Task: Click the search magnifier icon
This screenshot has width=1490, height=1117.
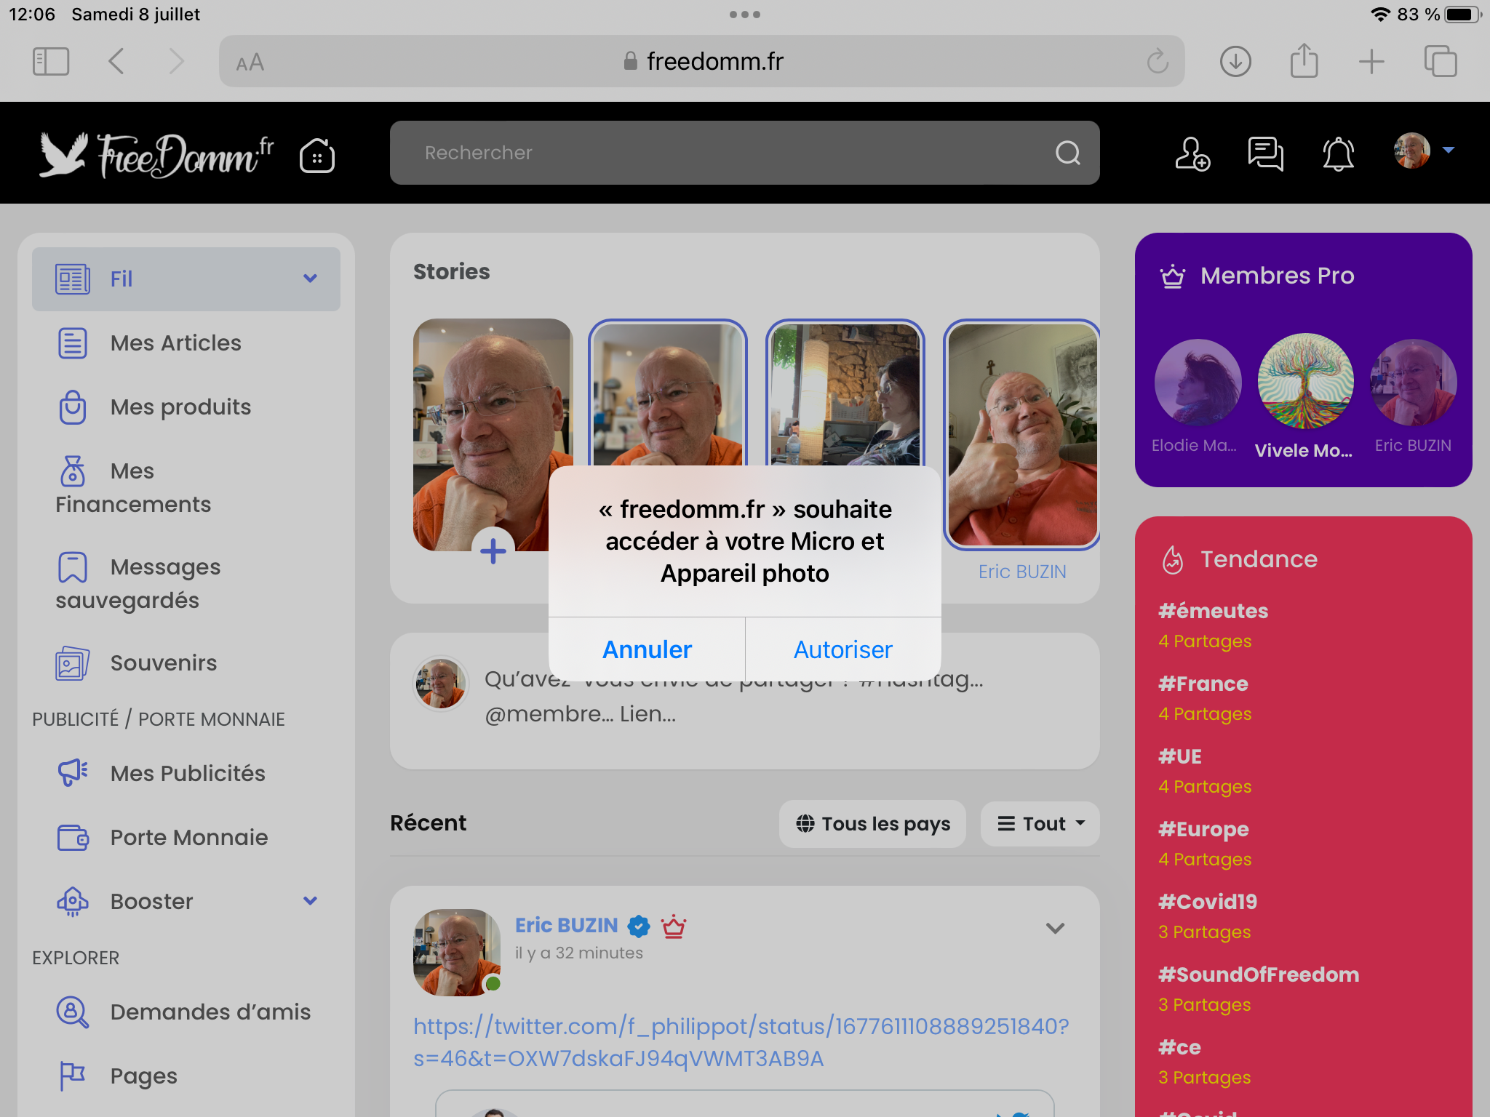Action: point(1067,153)
